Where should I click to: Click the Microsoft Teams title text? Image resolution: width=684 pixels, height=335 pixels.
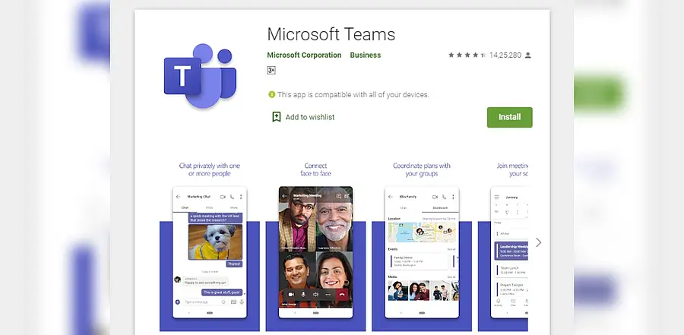tap(331, 34)
